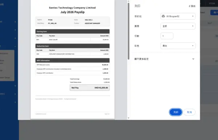Click the 'BASIC SALARY' pay item row

(x=72, y=40)
